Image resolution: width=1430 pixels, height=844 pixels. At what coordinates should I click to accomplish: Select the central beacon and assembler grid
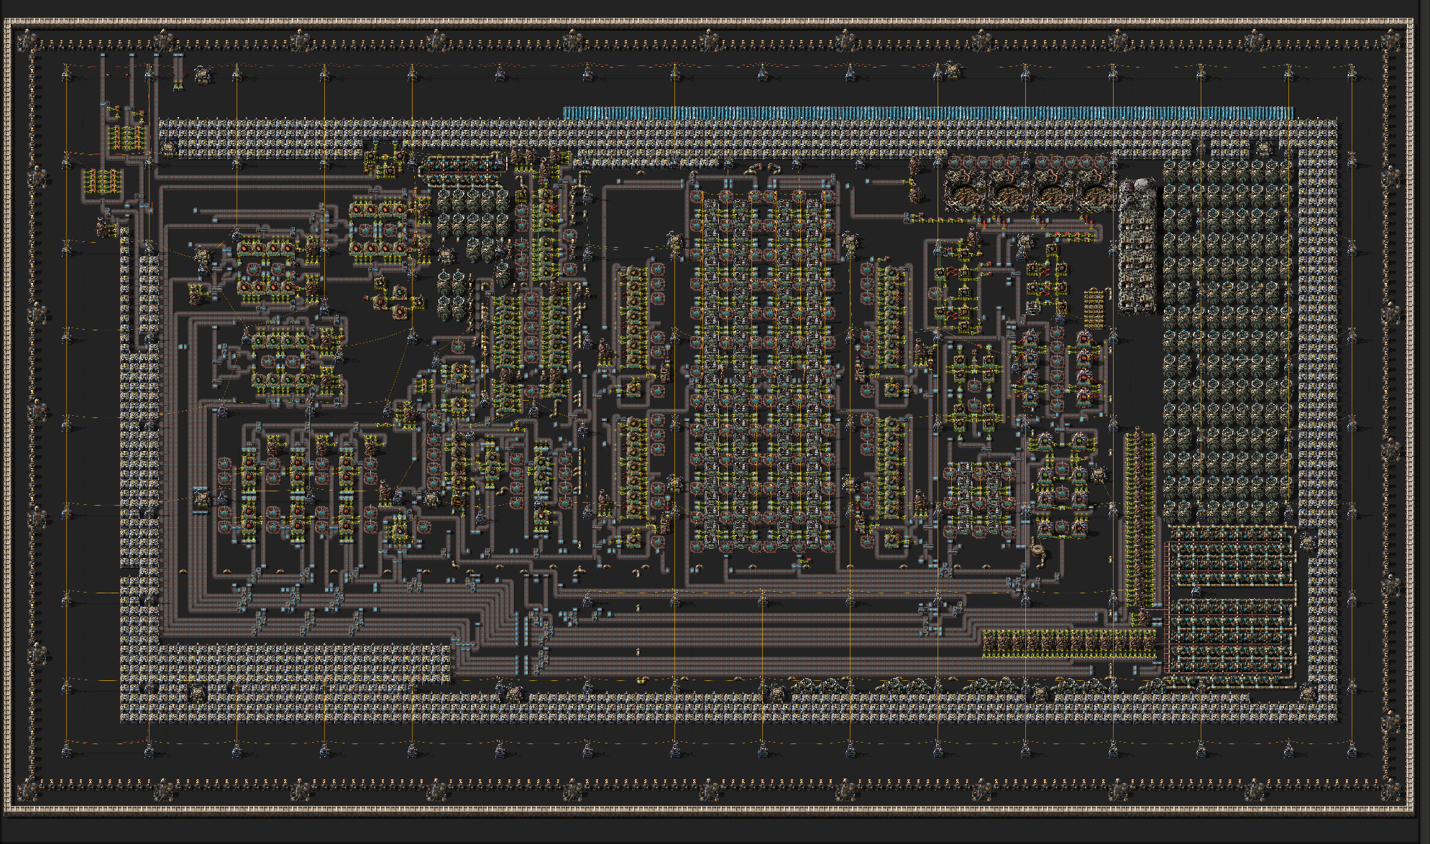pos(762,370)
